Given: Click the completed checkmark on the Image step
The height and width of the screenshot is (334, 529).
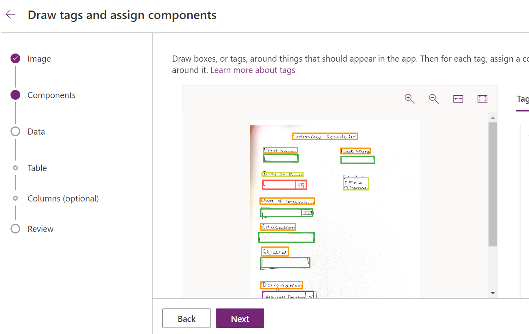Looking at the screenshot, I should click(15, 58).
